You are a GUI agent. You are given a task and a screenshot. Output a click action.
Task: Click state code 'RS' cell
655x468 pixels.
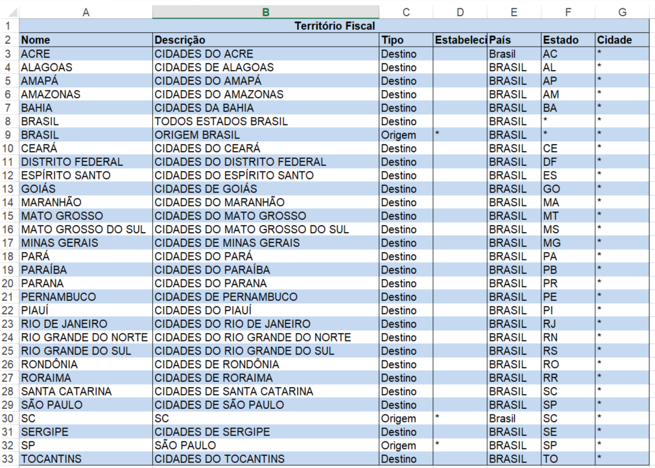point(567,351)
